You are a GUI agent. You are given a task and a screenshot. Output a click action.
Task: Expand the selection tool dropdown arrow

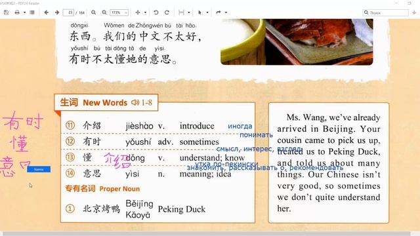[x=207, y=12]
